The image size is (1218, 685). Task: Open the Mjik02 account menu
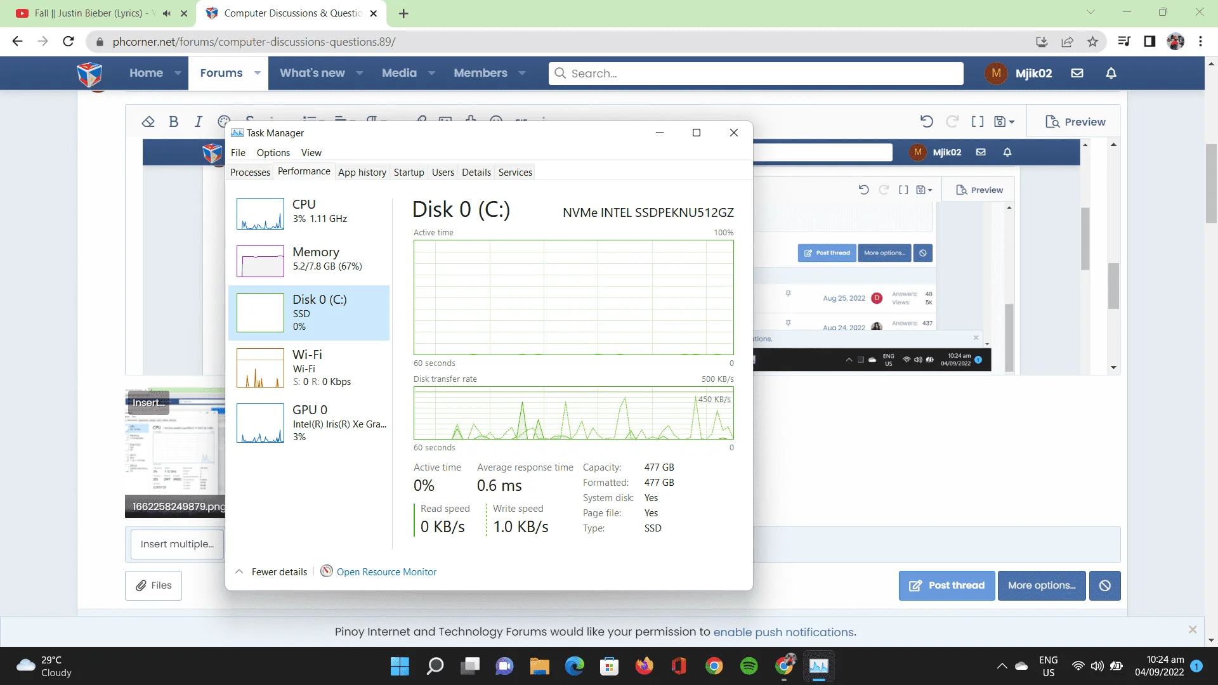click(1019, 73)
